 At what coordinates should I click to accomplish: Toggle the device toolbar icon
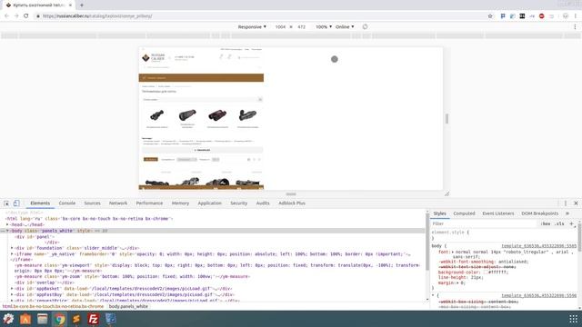16,203
